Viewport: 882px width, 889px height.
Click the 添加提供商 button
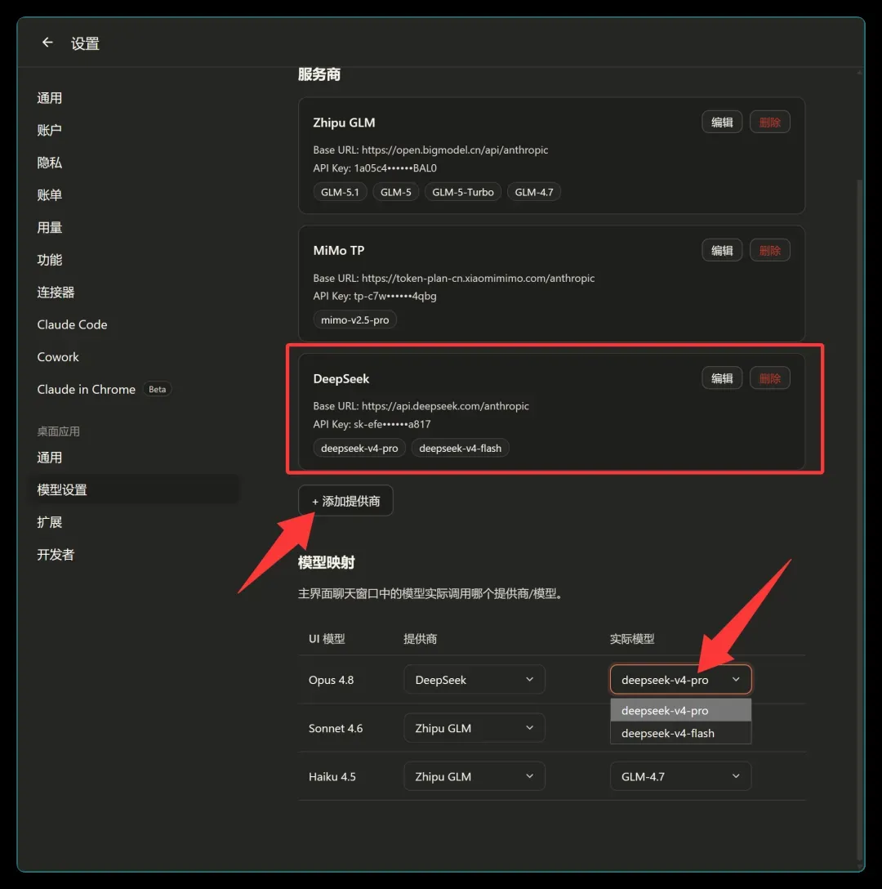(x=345, y=501)
